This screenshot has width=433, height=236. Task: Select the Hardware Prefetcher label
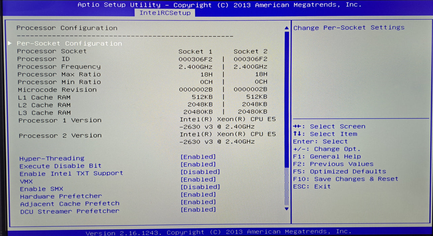[61, 196]
